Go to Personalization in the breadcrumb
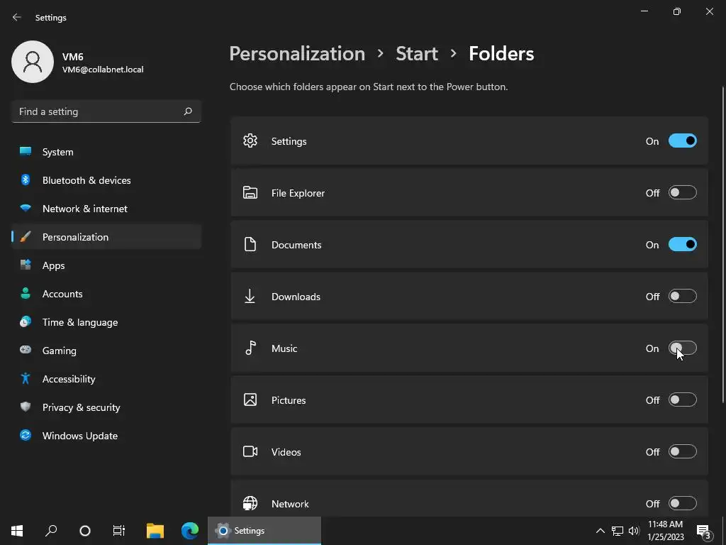The image size is (726, 545). tap(297, 54)
